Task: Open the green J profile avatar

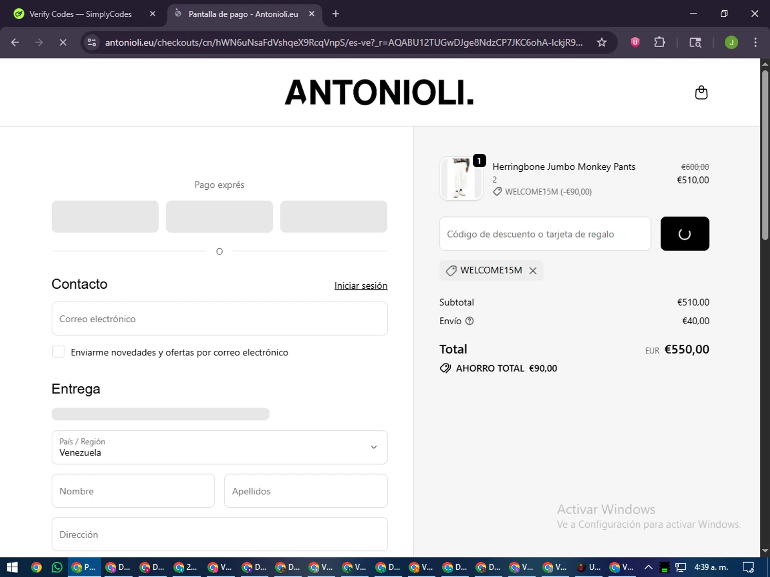Action: (731, 43)
